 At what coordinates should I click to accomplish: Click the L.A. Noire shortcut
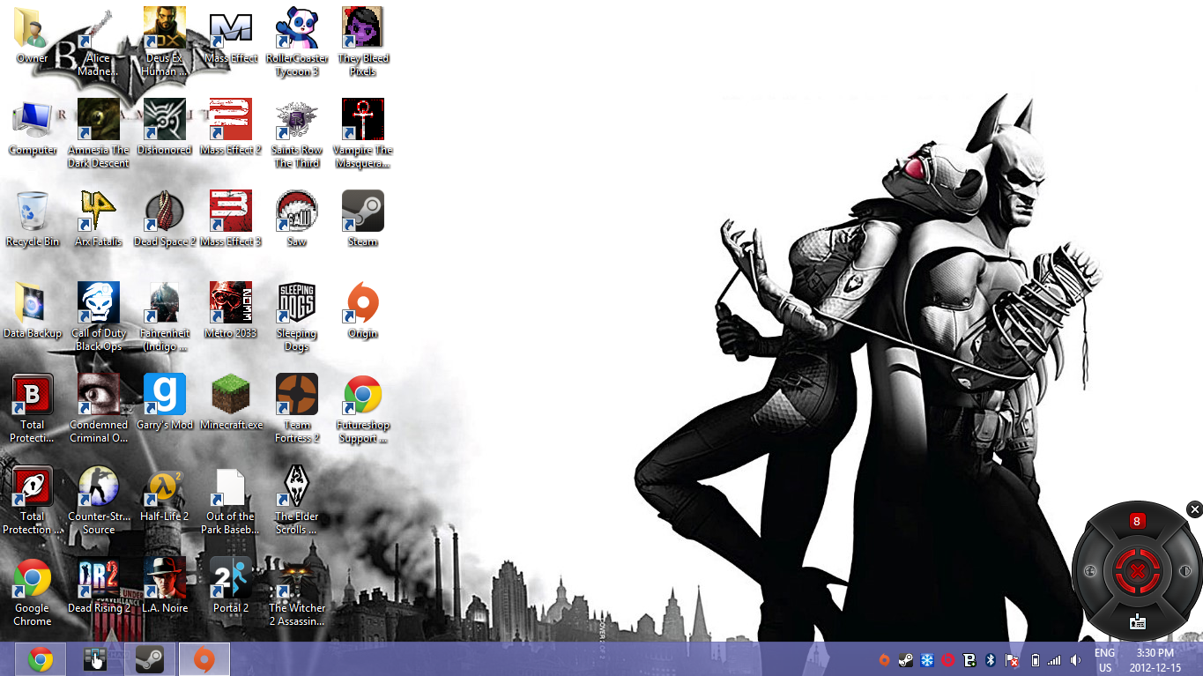click(165, 586)
